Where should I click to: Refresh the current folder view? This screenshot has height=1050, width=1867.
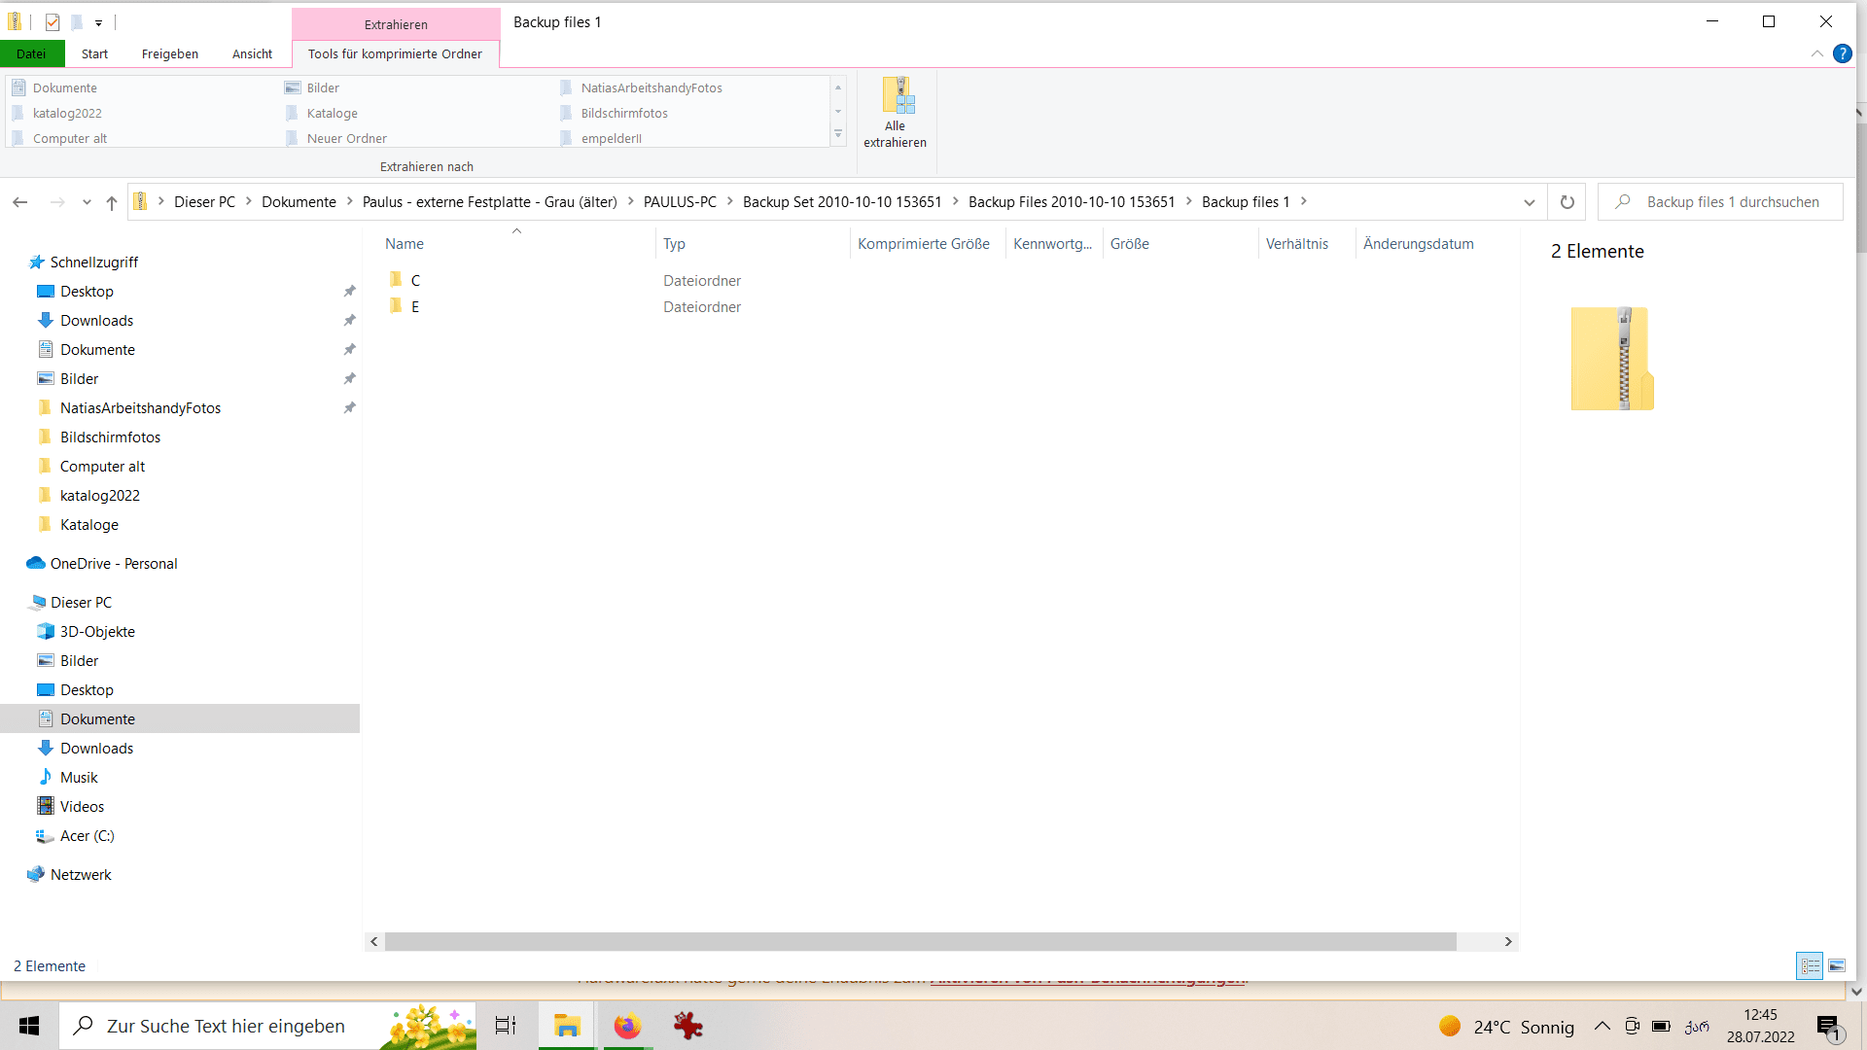1567,202
